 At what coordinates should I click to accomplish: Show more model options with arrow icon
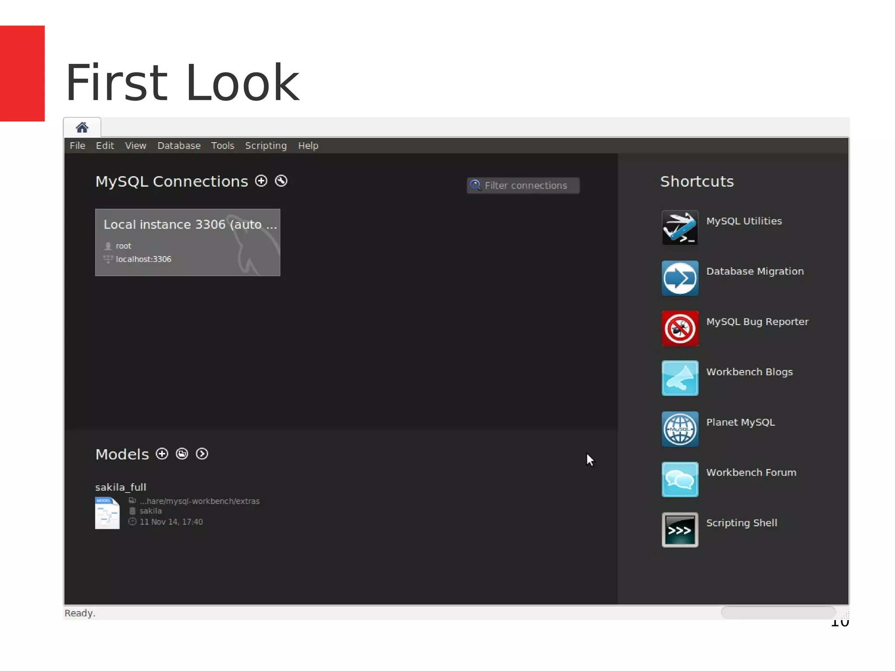coord(202,454)
